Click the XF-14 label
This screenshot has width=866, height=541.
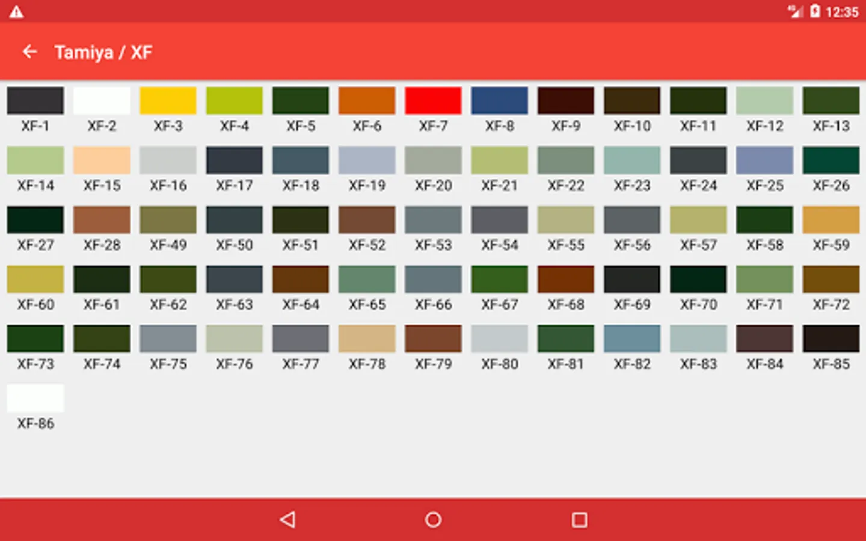pyautogui.click(x=35, y=186)
